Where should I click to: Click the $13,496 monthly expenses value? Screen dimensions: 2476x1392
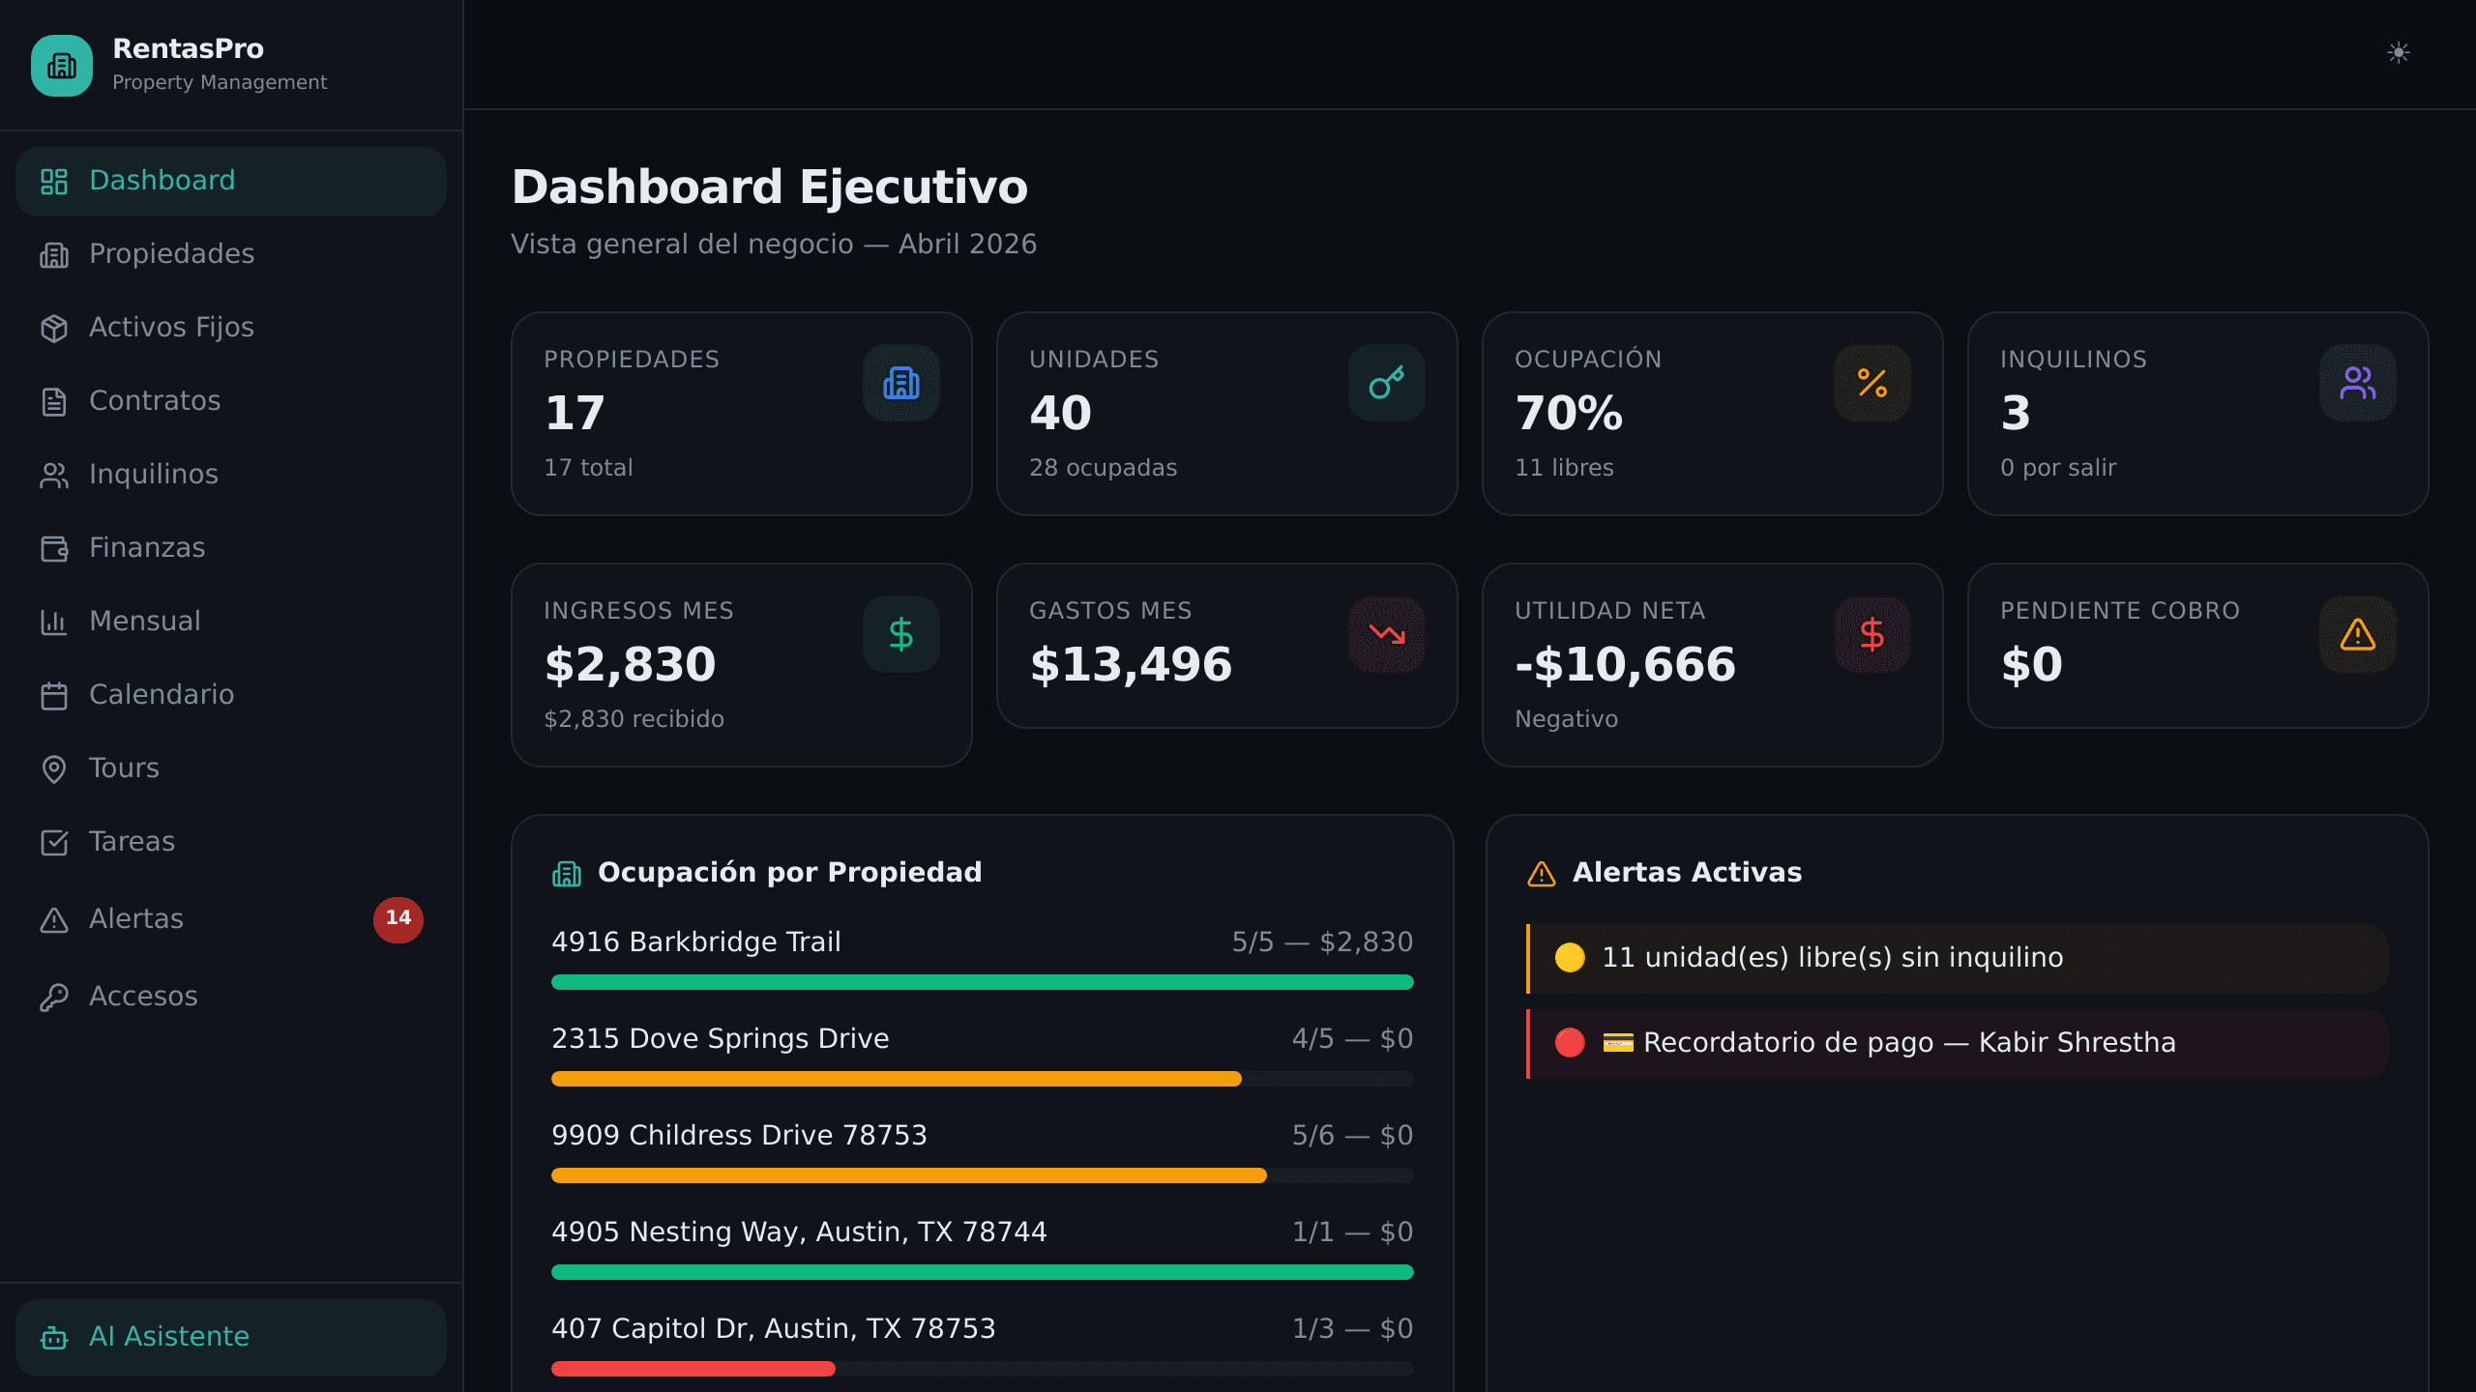[x=1131, y=665]
